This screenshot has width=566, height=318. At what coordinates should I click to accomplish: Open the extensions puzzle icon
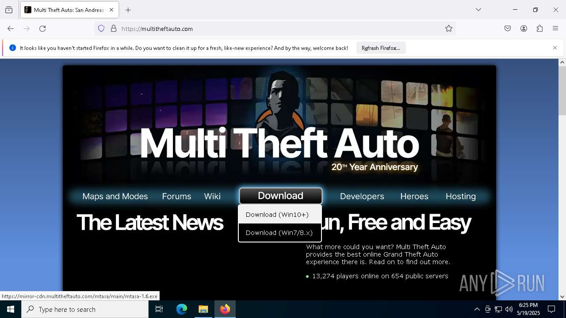[x=539, y=29]
